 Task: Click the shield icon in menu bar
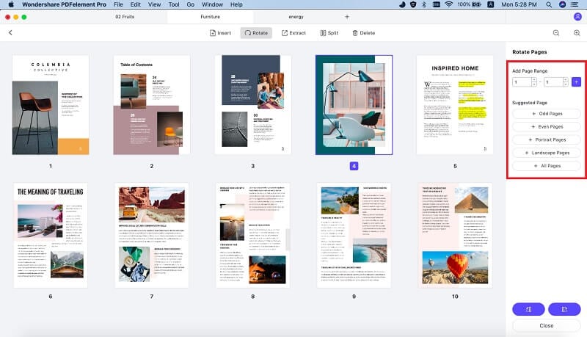tap(413, 4)
